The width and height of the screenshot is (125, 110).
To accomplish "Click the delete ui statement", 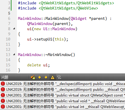I will tap(38, 65).
